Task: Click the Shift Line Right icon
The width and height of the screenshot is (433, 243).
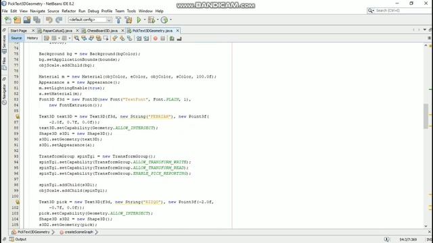Action: 146,38
